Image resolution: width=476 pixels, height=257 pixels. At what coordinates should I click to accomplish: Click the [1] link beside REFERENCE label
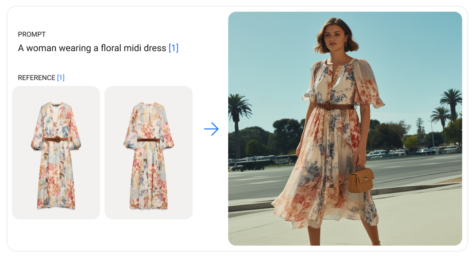point(61,78)
